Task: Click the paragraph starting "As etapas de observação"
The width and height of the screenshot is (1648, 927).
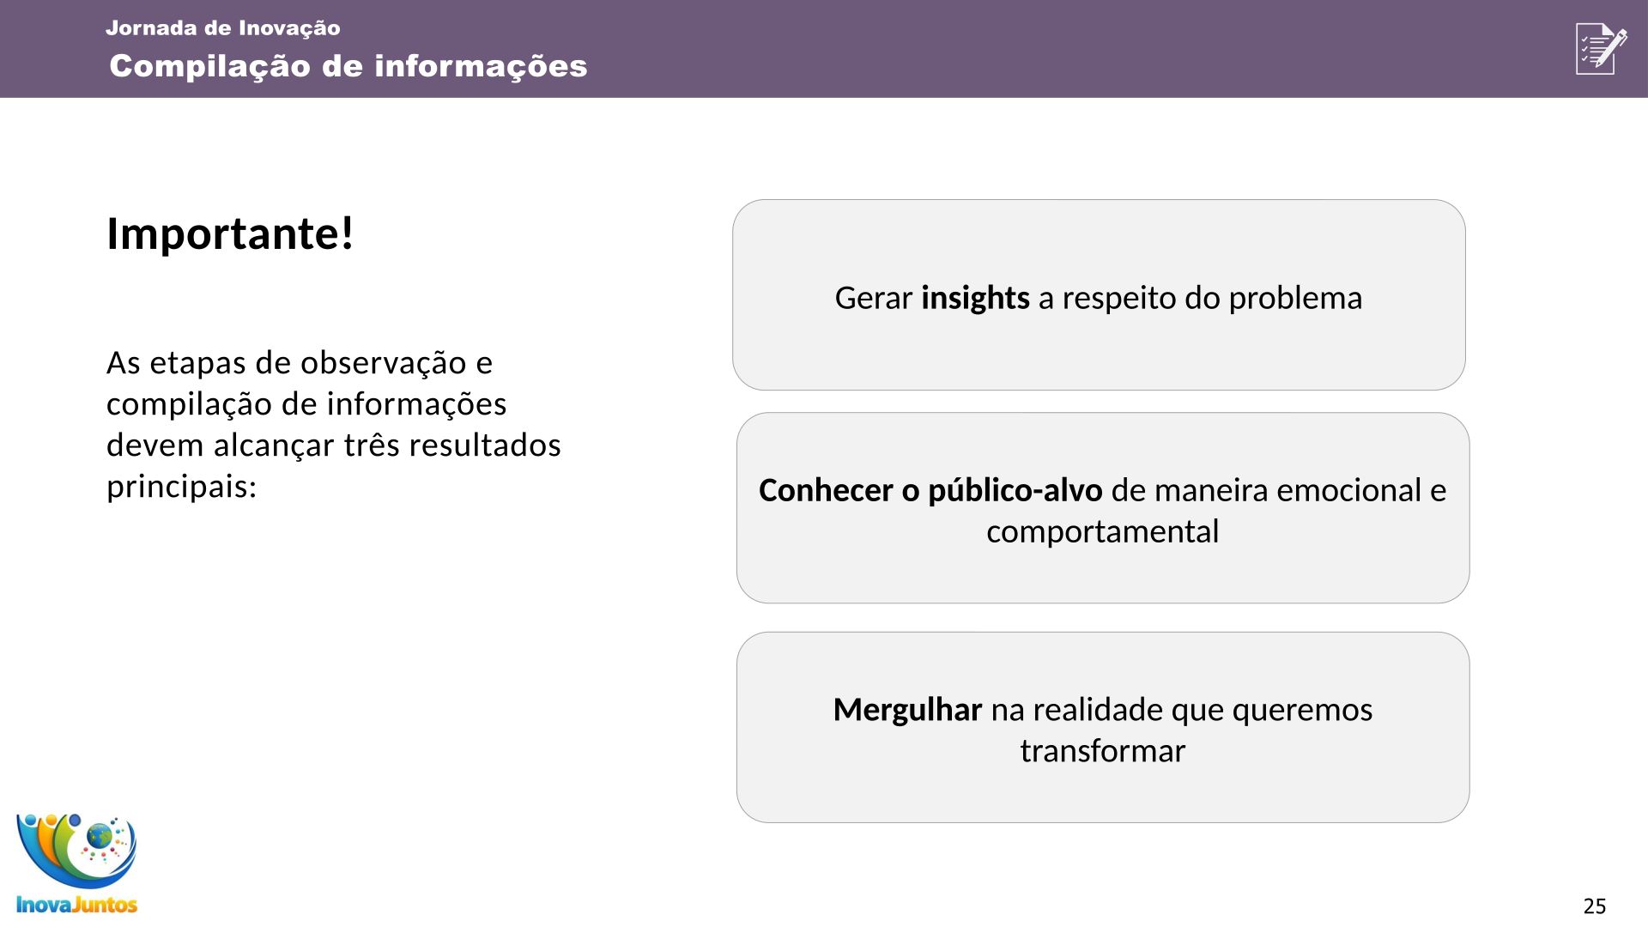Action: coord(333,424)
